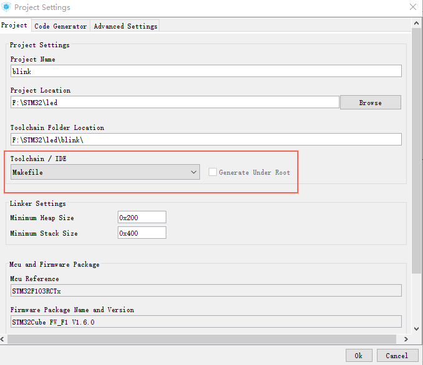Viewport: 423px width, 365px height.
Task: Edit the Project Name field containing blink
Action: [x=206, y=71]
